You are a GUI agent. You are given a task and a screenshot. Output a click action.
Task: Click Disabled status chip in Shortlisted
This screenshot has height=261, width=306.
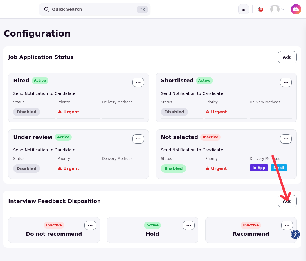174,112
